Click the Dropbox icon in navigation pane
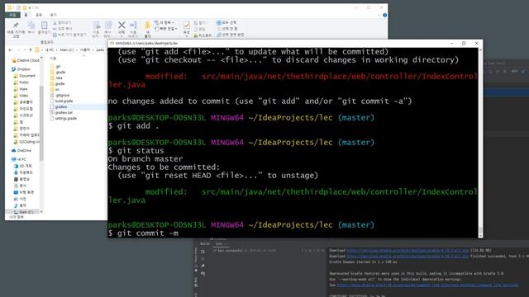This screenshot has height=297, width=529. point(14,69)
